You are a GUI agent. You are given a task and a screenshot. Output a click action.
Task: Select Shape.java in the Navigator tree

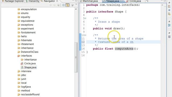(x=30, y=67)
